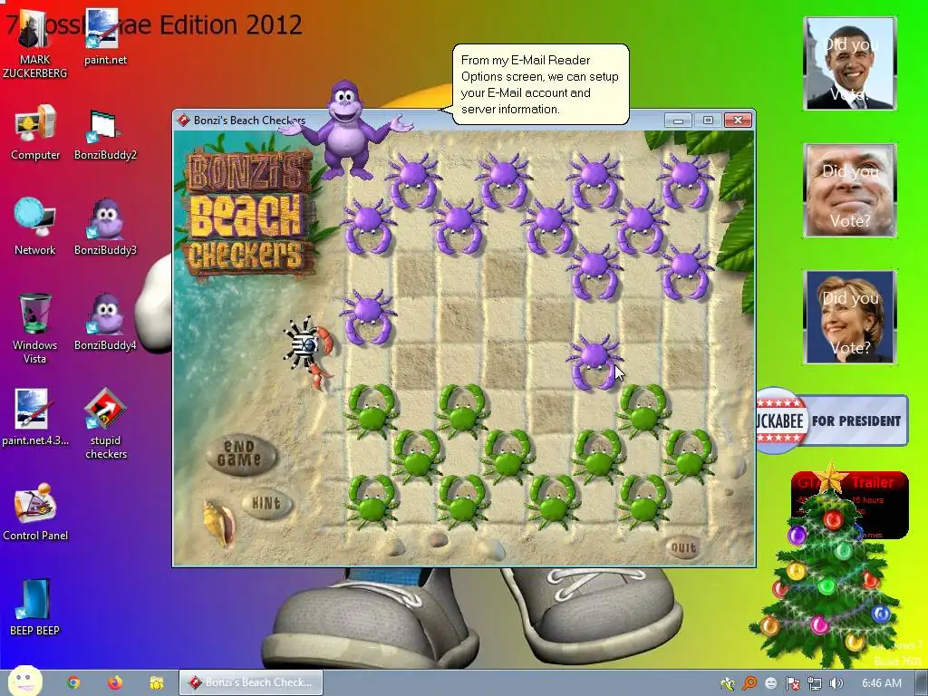This screenshot has height=696, width=928.
Task: Click the volume speaker tray icon
Action: (x=836, y=683)
